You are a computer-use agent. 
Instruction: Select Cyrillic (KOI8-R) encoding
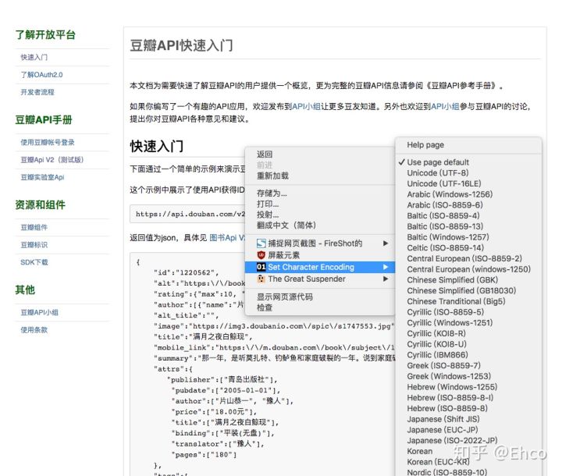click(x=436, y=333)
